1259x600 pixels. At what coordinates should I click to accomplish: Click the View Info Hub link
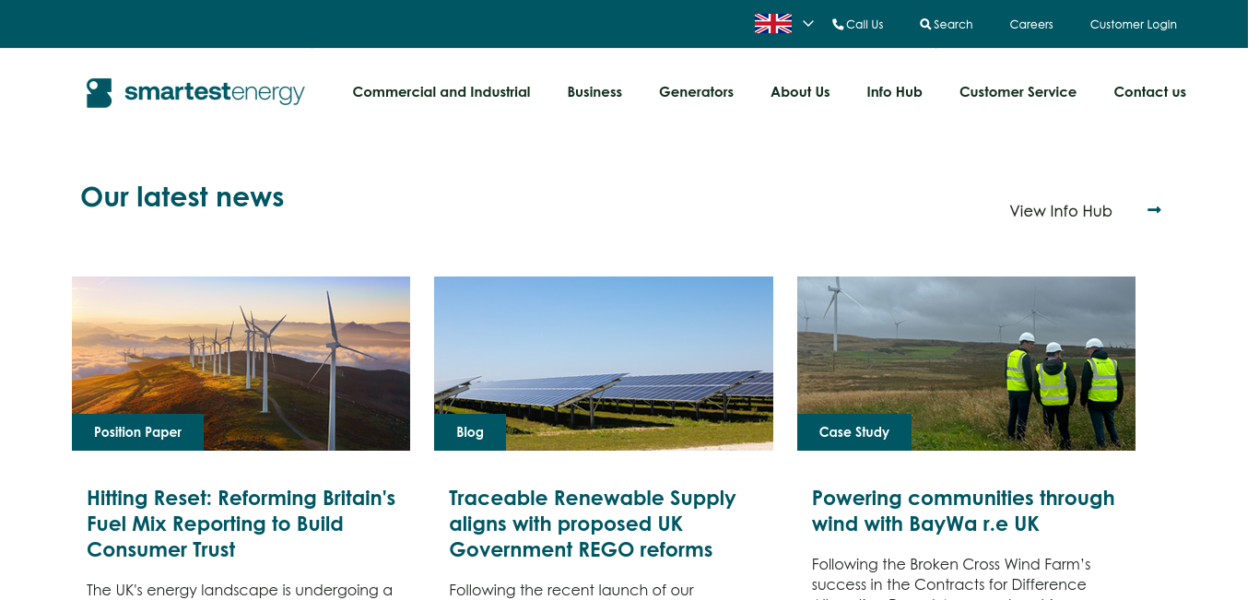1061,211
